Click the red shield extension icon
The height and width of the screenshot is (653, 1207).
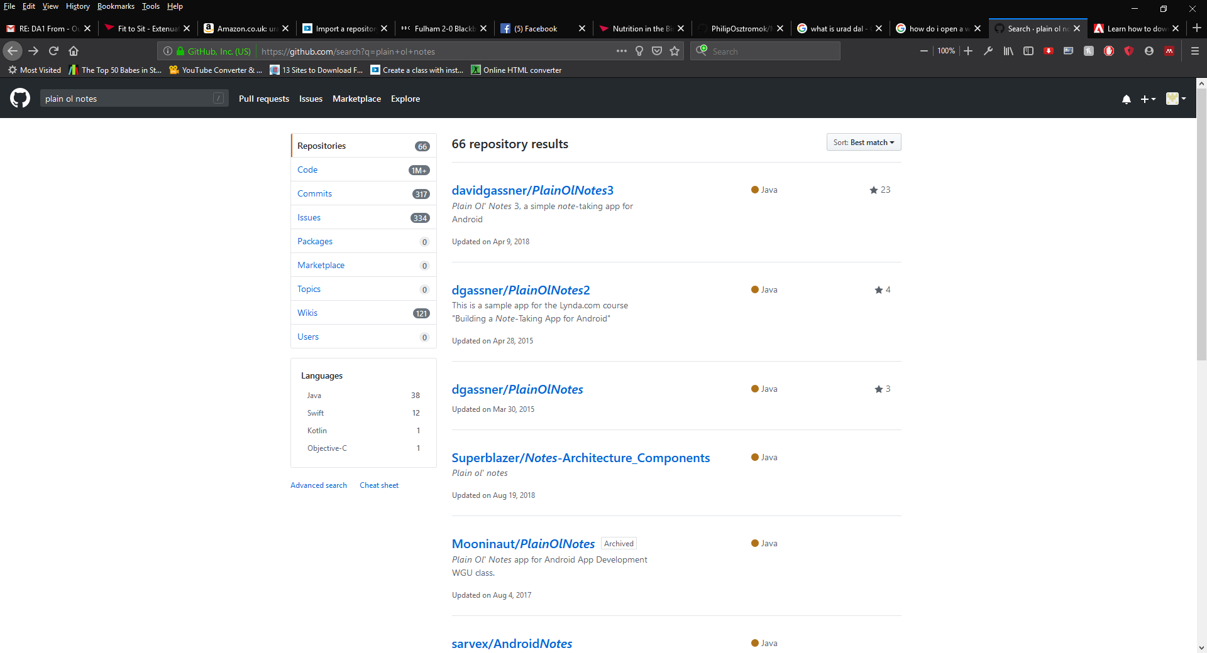1129,51
